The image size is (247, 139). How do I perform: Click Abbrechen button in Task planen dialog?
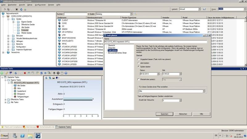pyautogui.click(x=183, y=114)
